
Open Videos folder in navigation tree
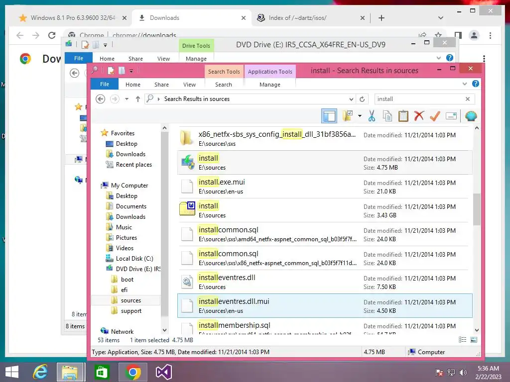point(125,248)
